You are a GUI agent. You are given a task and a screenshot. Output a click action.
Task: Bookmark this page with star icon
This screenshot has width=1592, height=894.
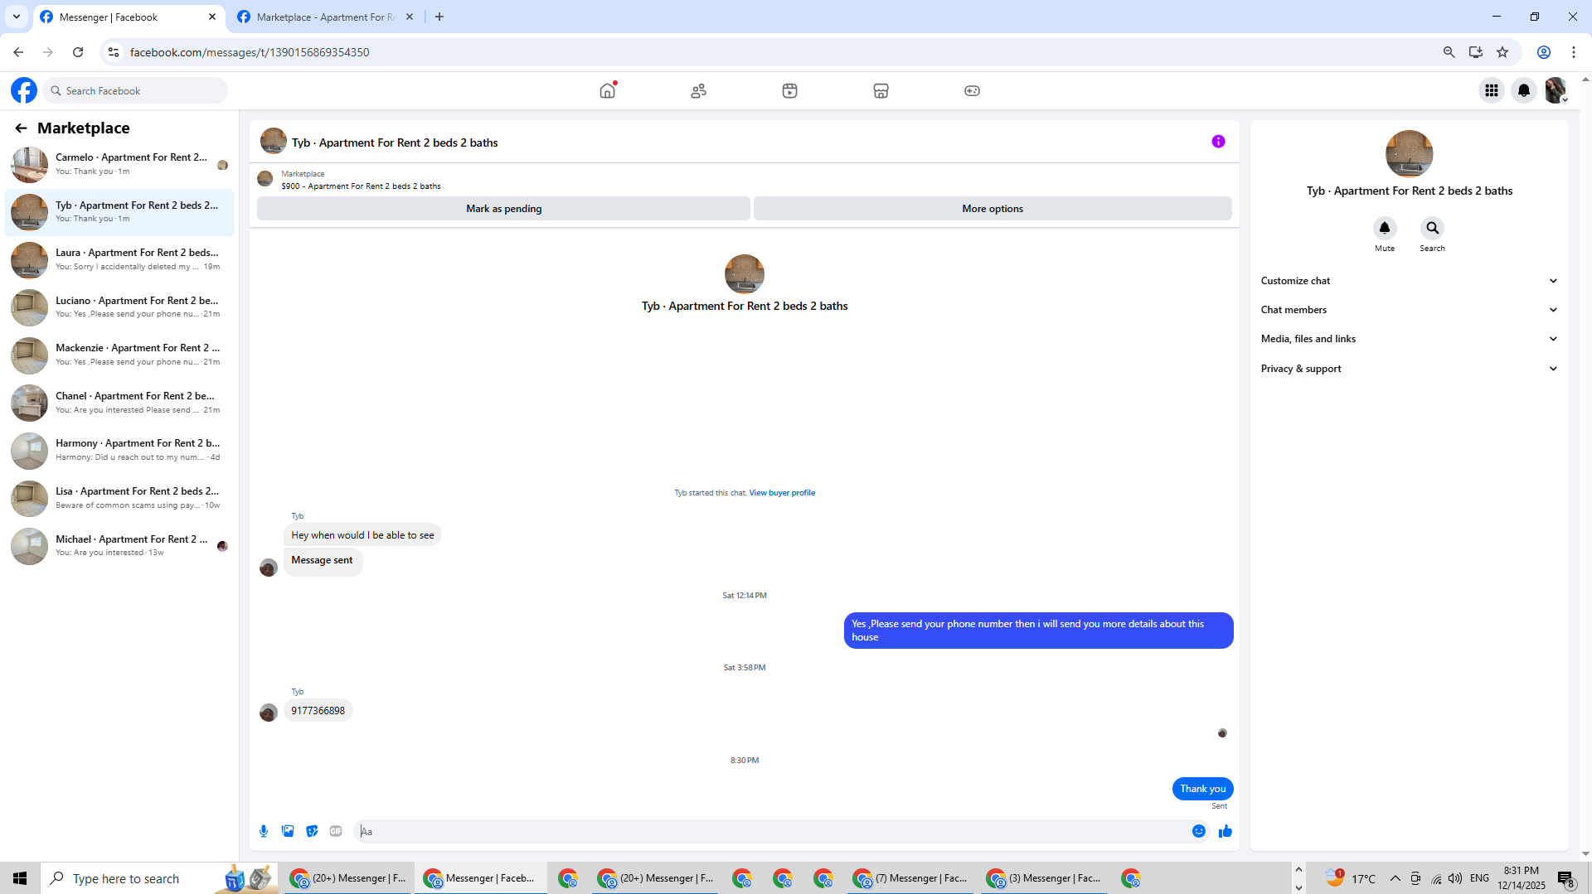pos(1502,52)
